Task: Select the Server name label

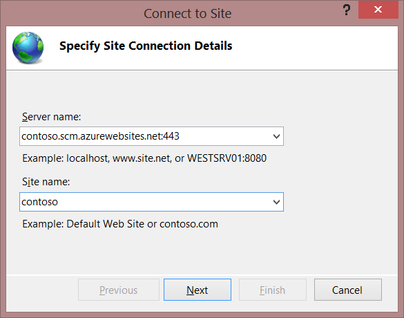Action: 52,117
